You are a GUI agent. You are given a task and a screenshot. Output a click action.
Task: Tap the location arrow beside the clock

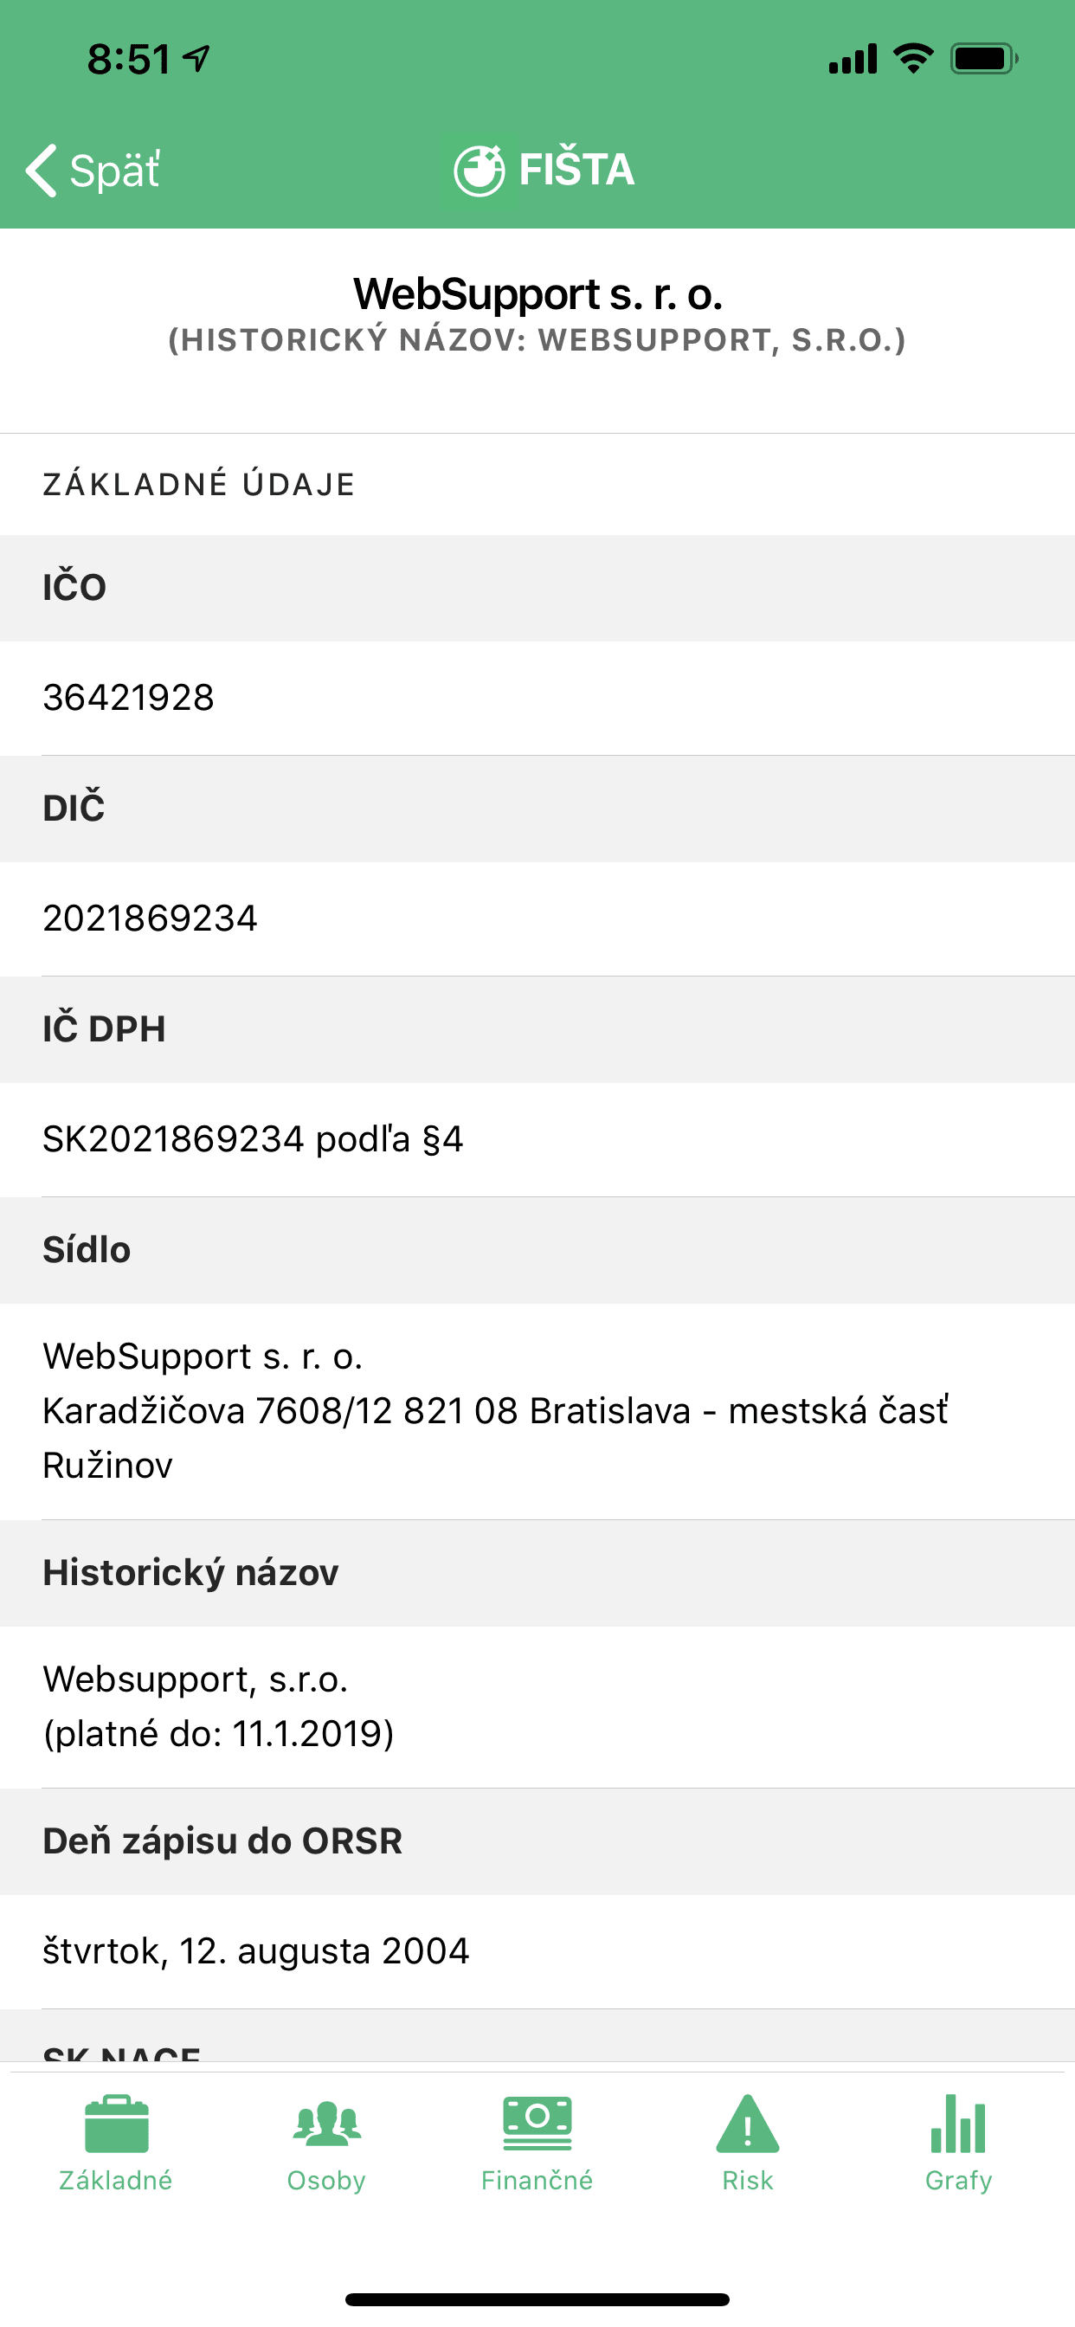pyautogui.click(x=197, y=59)
